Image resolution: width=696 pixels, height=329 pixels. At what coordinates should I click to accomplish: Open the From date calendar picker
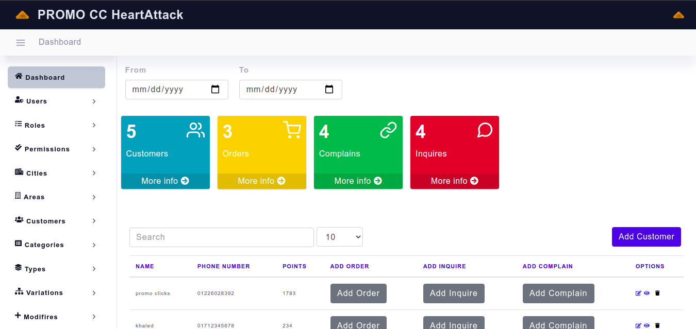pyautogui.click(x=216, y=89)
